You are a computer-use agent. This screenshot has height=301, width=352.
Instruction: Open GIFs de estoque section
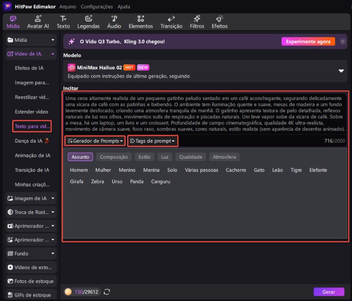click(x=31, y=295)
